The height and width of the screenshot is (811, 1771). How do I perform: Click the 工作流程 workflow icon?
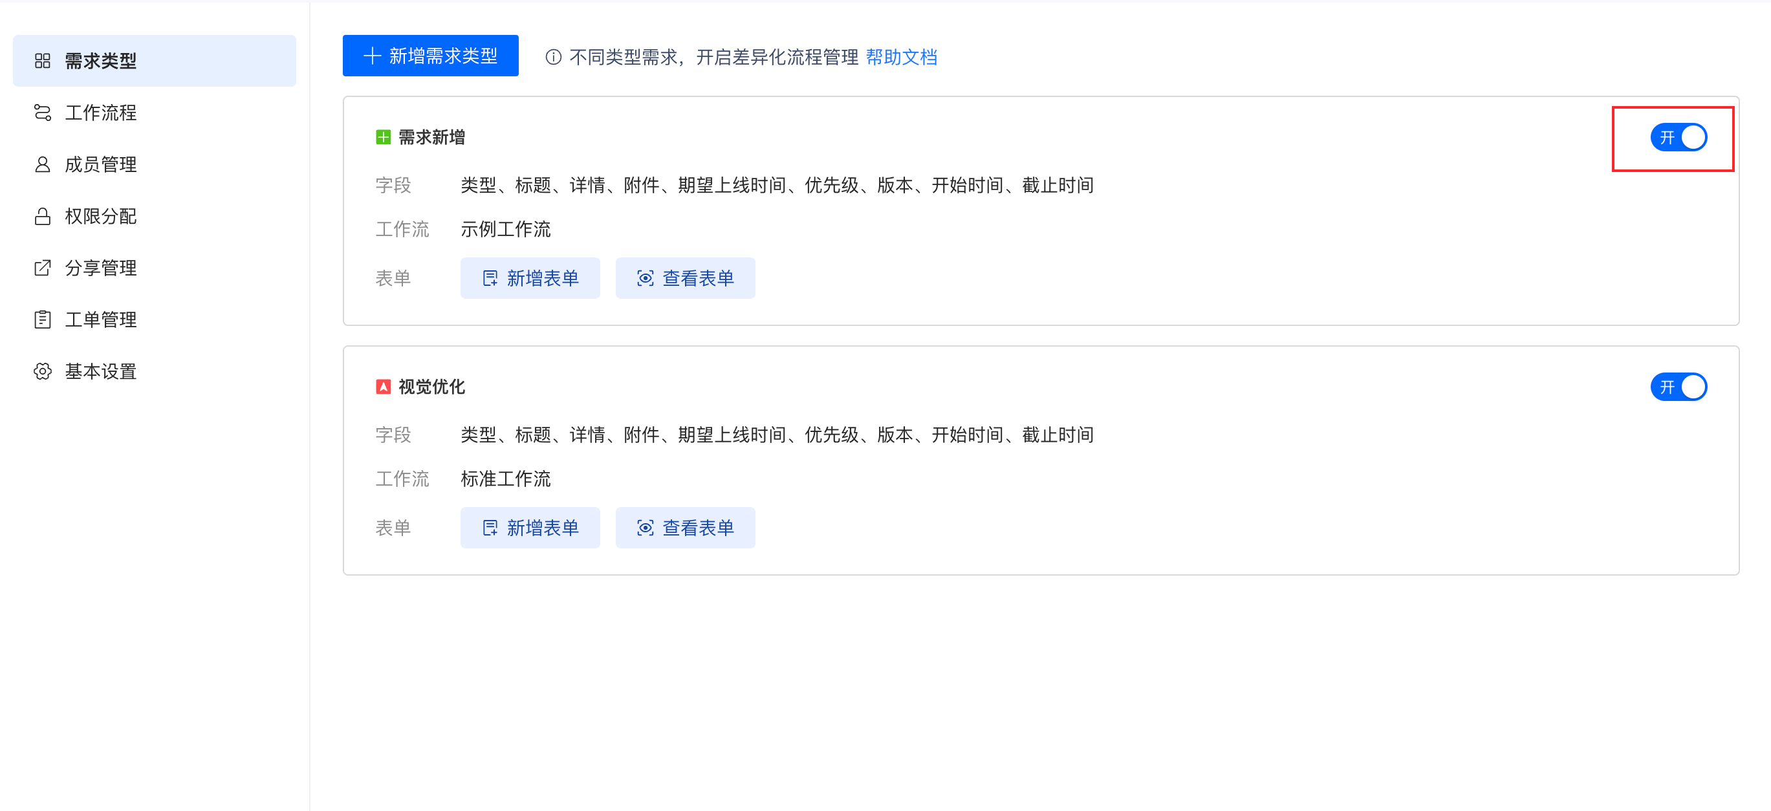[x=43, y=113]
